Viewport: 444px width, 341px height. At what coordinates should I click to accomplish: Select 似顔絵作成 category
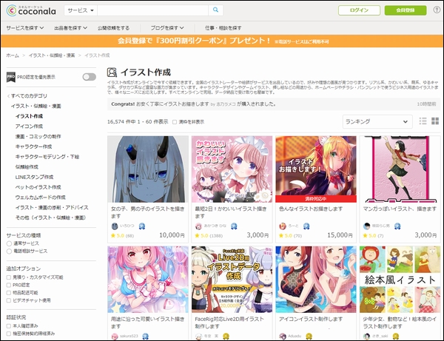click(27, 167)
